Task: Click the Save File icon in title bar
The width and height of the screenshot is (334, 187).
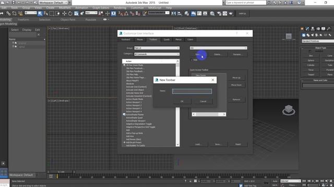Action: (x=14, y=3)
